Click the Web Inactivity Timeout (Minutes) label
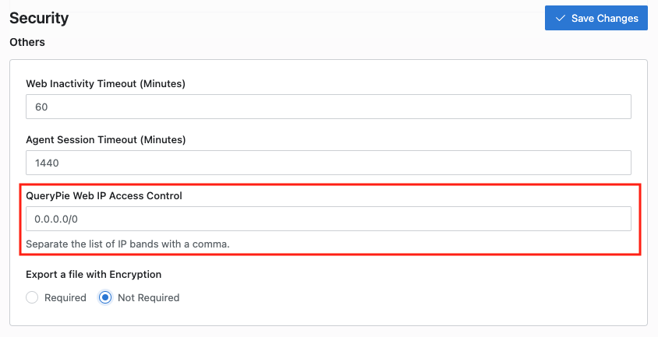The image size is (658, 337). [x=106, y=84]
